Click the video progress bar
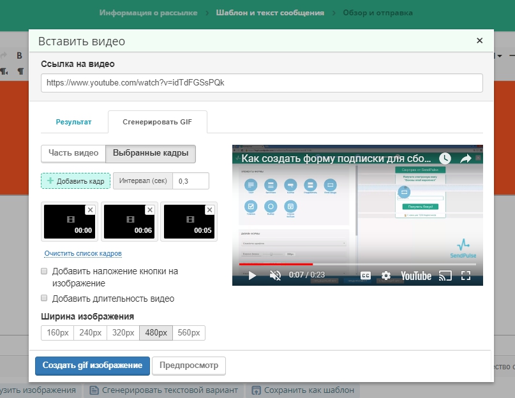Screen dimensions: 515x398 (357, 263)
